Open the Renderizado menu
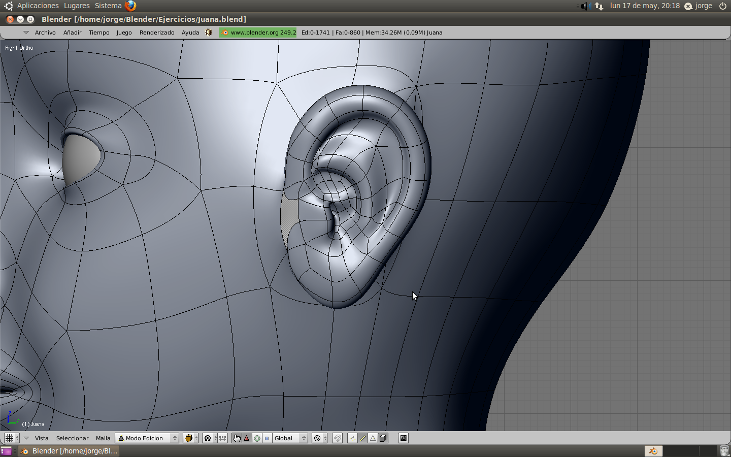This screenshot has width=731, height=457. click(x=157, y=32)
